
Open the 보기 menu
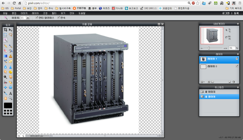63,13
